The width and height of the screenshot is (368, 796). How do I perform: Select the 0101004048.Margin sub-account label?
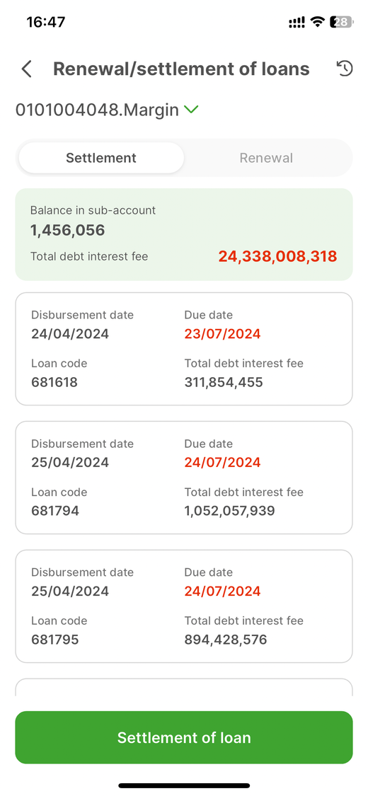pos(97,110)
